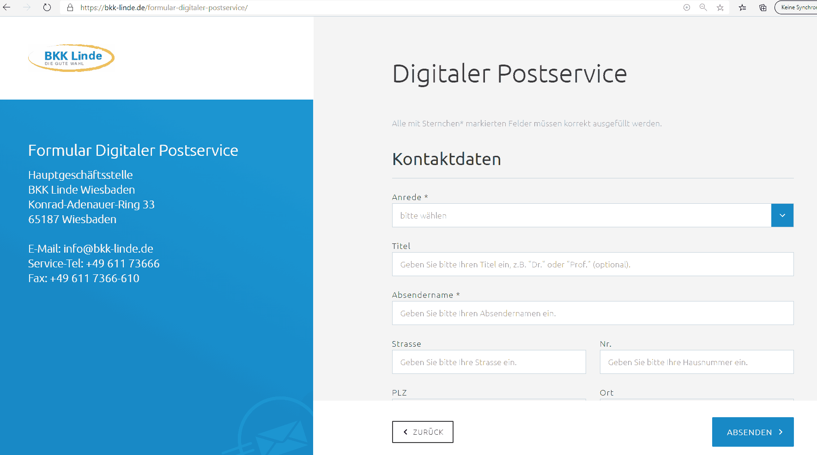
Task: Submit form with ABSENDEN button
Action: (x=753, y=432)
